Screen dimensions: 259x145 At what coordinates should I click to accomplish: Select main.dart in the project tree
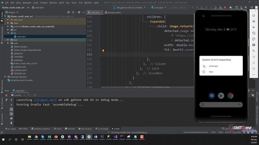pos(21,37)
